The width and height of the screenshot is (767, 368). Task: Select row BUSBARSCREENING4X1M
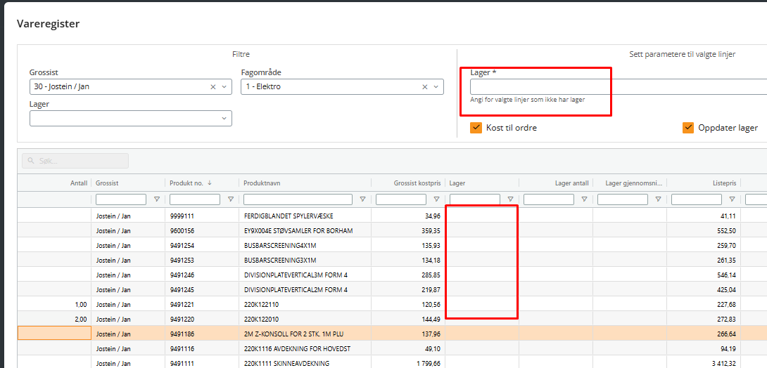pos(393,245)
